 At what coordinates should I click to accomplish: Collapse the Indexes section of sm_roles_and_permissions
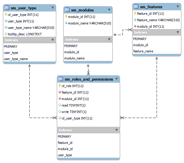117,130
